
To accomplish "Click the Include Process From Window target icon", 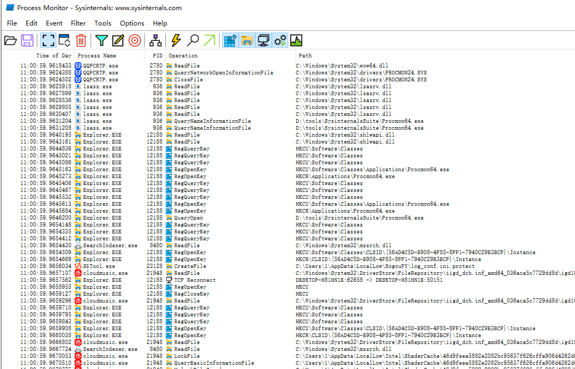I will [x=135, y=40].
